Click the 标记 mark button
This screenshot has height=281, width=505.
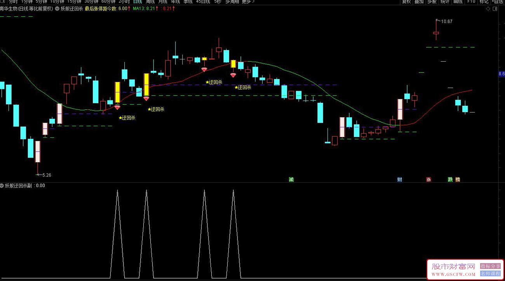click(x=484, y=2)
